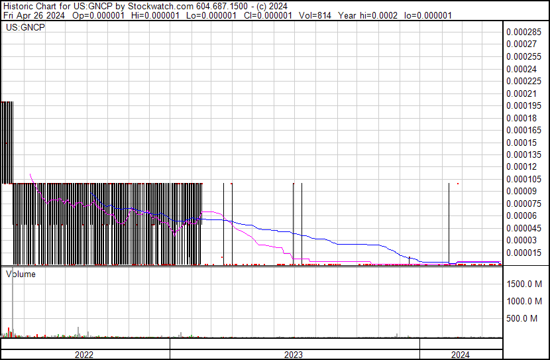Click the Fri Apr 26 2024 date text

pyautogui.click(x=34, y=15)
